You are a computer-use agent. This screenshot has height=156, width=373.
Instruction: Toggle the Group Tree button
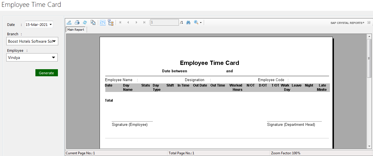111,22
